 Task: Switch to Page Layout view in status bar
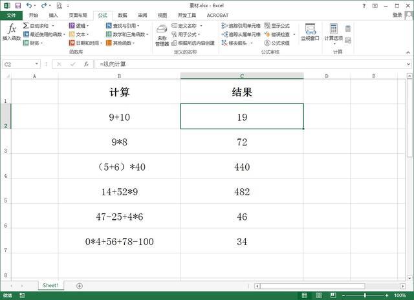click(x=319, y=295)
